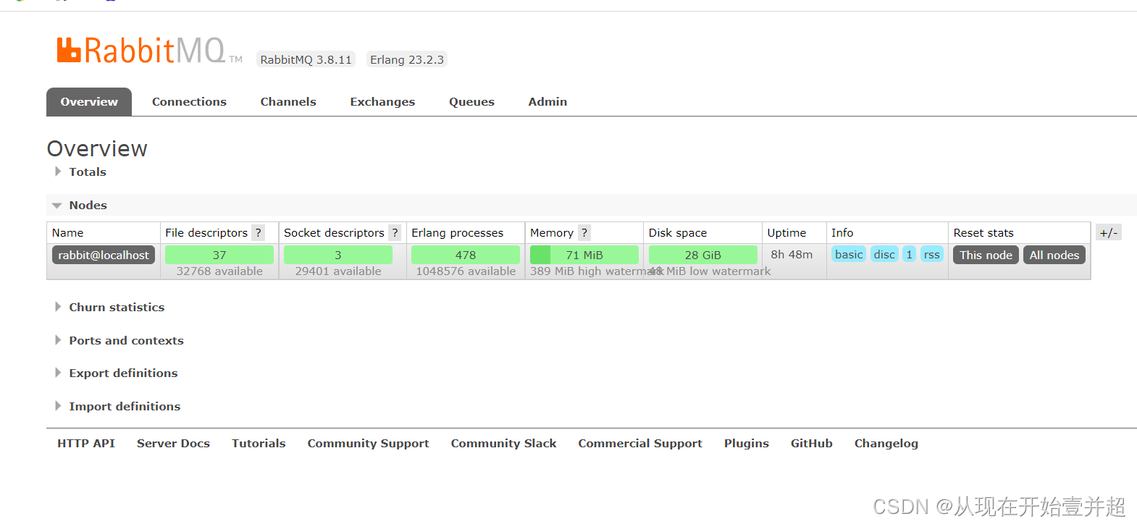Click the RabbitMQ logo

149,51
